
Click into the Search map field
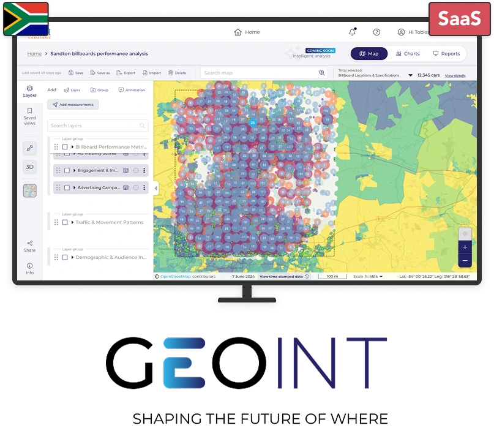pos(264,73)
